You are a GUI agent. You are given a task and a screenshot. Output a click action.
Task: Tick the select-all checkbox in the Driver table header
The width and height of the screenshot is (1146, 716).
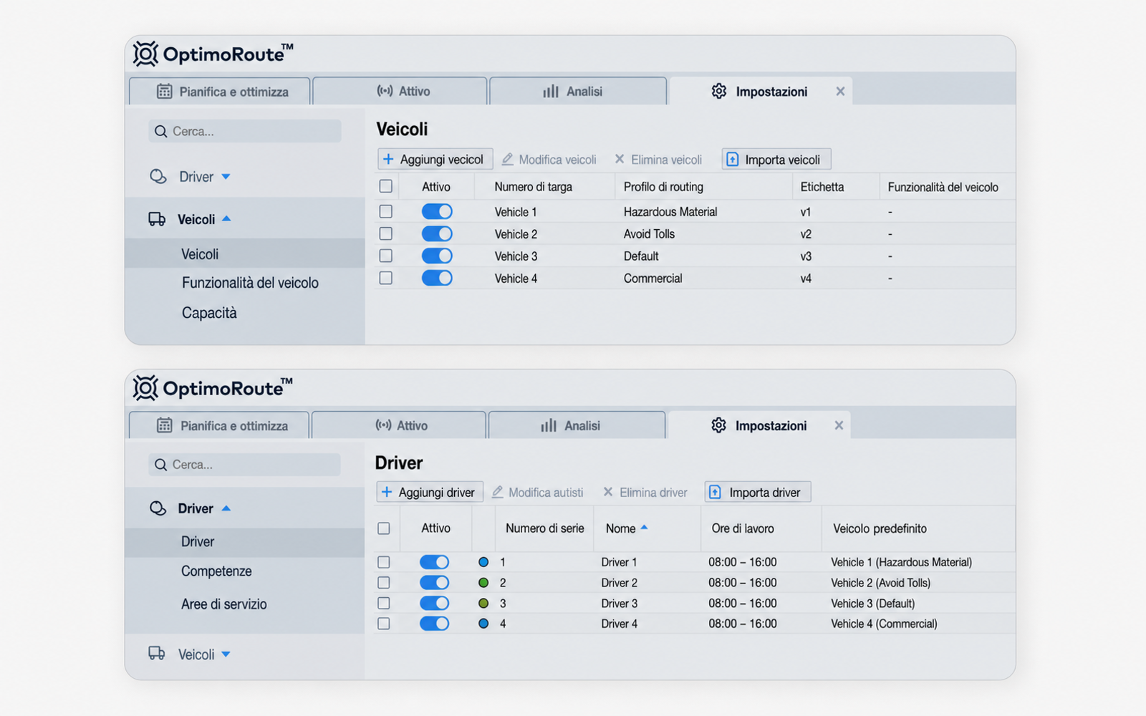[384, 528]
